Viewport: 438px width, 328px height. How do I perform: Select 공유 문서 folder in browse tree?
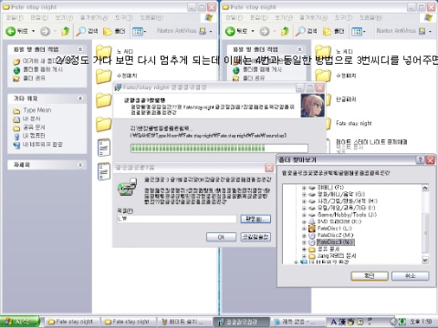pos(328,249)
